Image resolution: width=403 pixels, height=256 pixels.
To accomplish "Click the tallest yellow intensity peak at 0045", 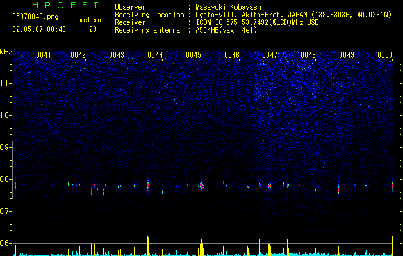I will (201, 246).
